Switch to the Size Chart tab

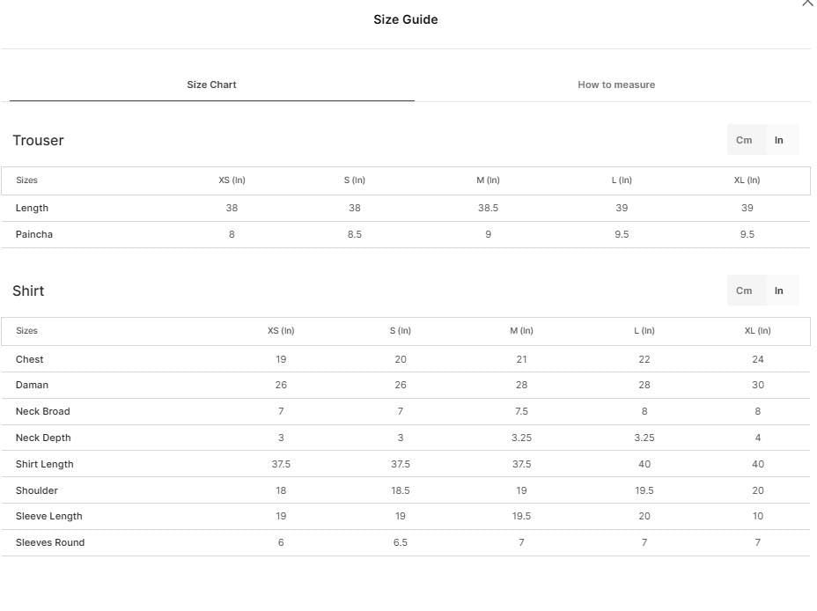tap(211, 85)
